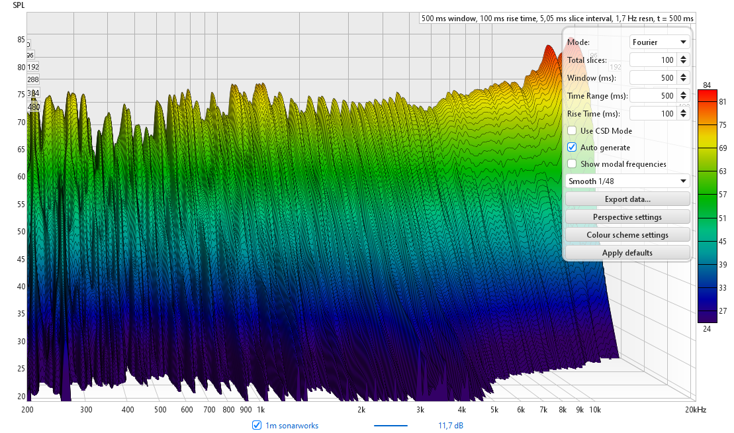The height and width of the screenshot is (433, 734).
Task: Increase Rise Time (ms) with up arrow
Action: point(683,111)
